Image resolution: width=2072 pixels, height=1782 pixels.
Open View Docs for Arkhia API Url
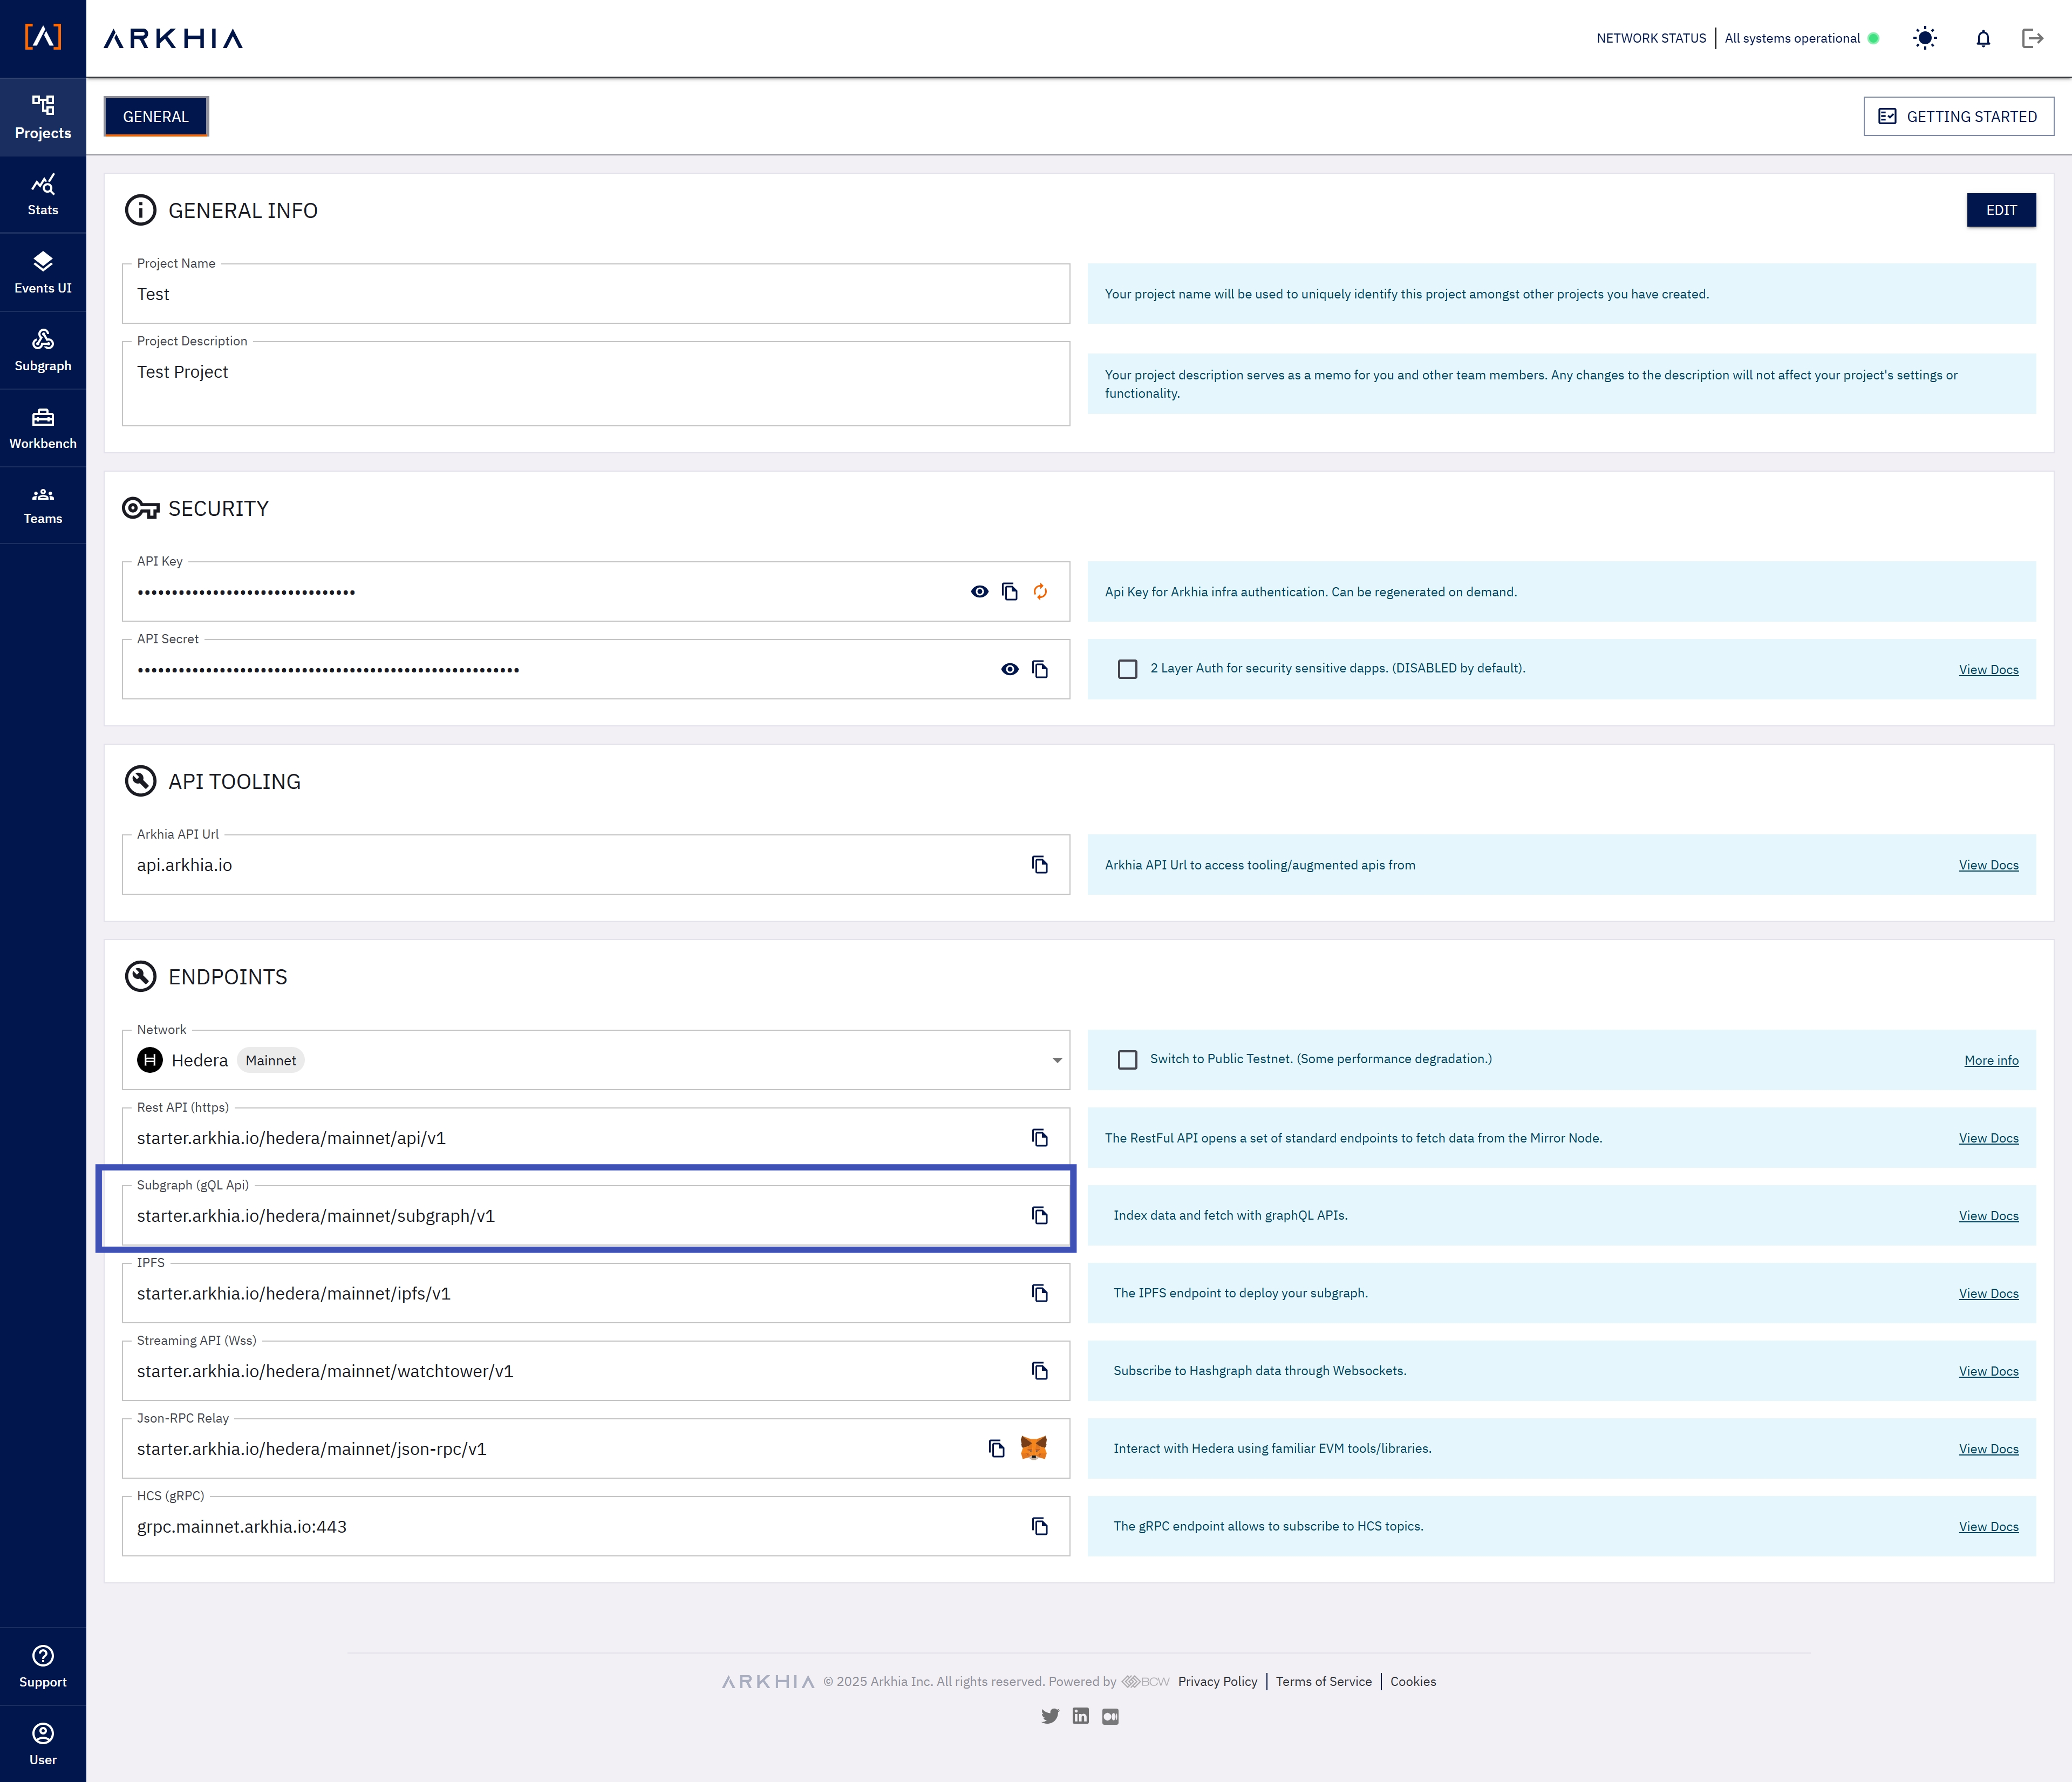[1988, 865]
